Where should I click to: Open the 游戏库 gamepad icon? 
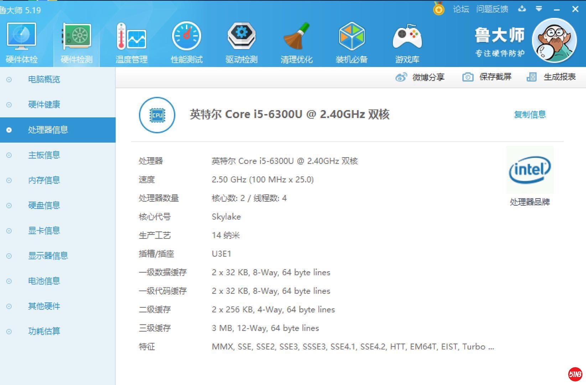[407, 37]
